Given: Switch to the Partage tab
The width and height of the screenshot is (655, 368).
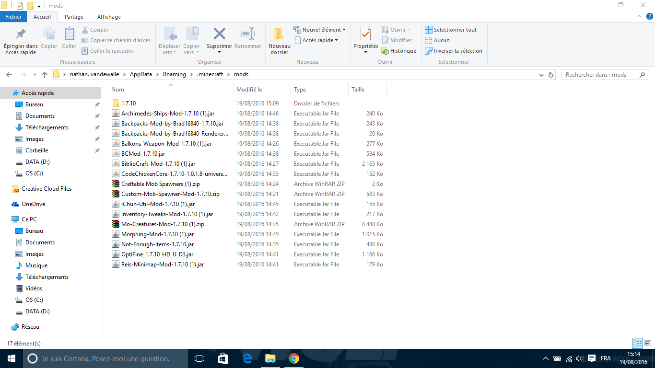Looking at the screenshot, I should pos(74,17).
